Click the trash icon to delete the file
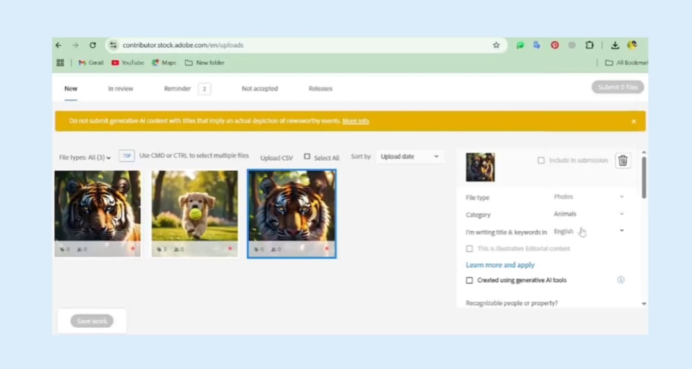The image size is (692, 369). pos(622,161)
